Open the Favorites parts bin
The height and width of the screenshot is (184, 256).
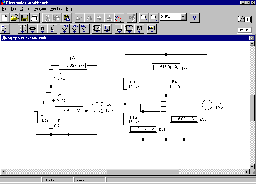[5, 29]
